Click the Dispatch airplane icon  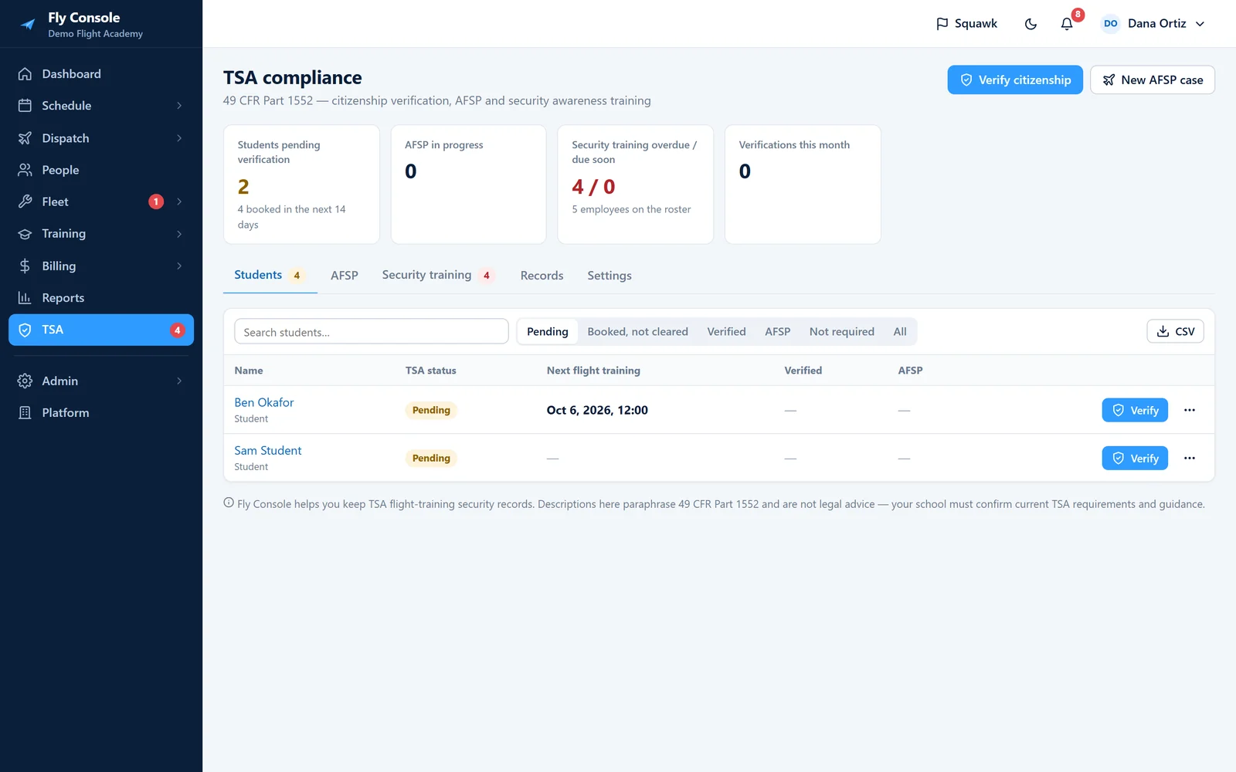[25, 138]
